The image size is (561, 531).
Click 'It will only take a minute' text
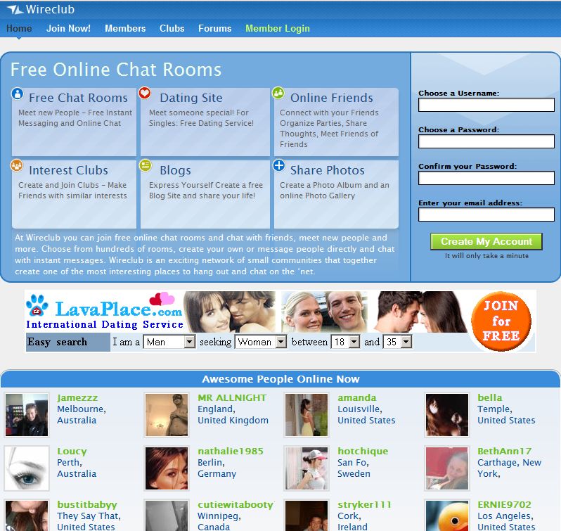[x=486, y=255]
